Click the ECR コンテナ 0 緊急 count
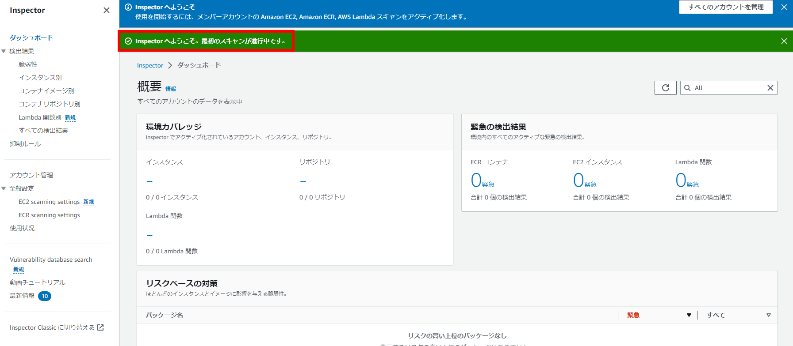This screenshot has width=793, height=346. [x=482, y=180]
